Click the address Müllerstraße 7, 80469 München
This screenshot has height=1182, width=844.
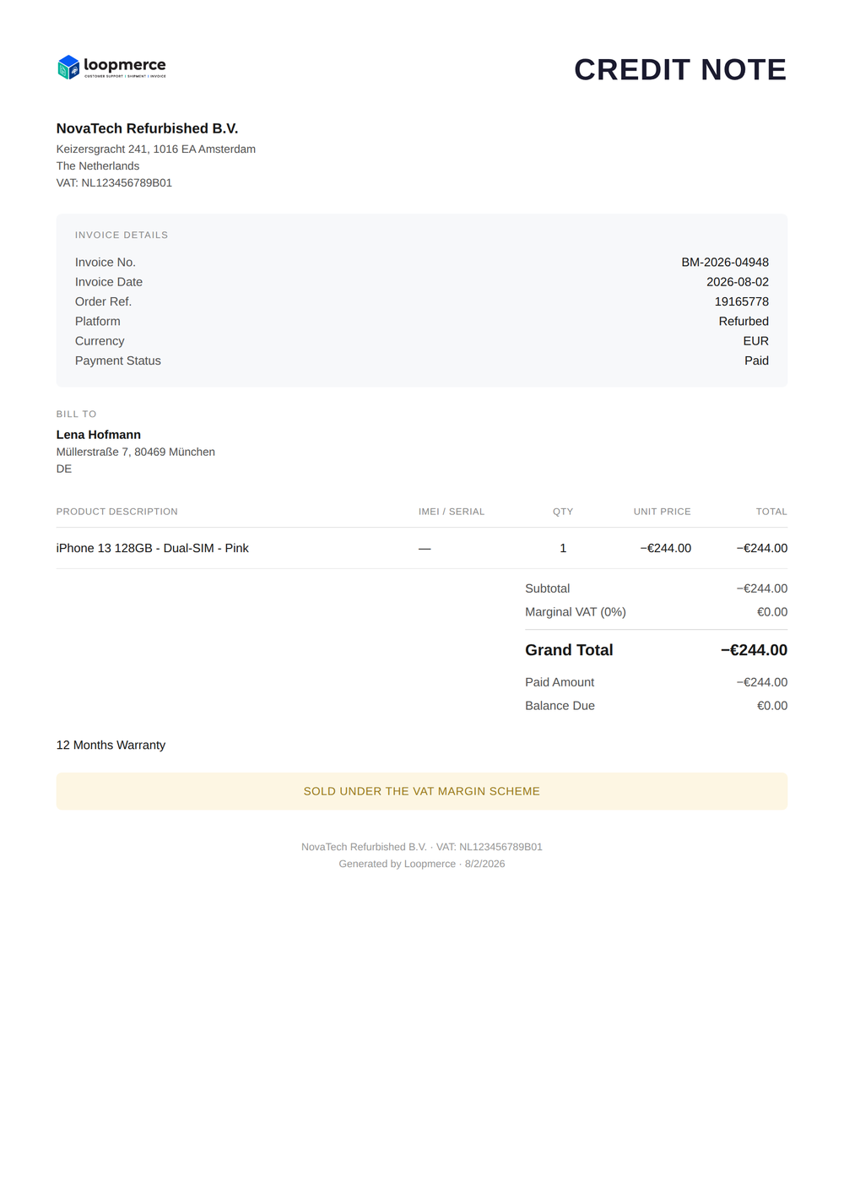[136, 453]
